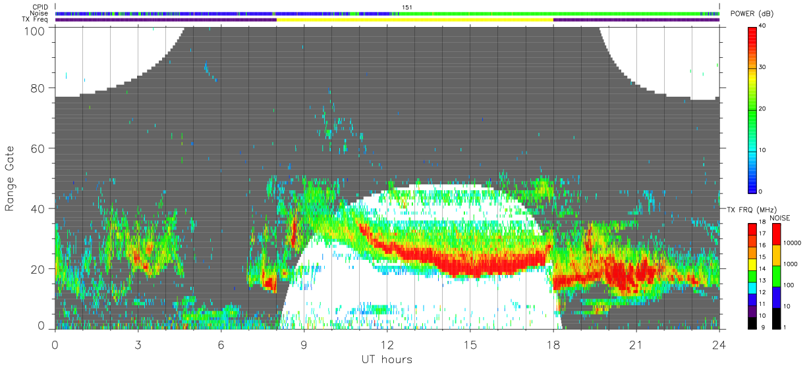Screen dimensions: 809x373
Task: Click the 'CPID' row label
Action: coord(40,7)
